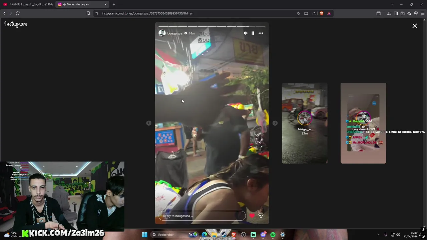Open OBS Studio from taskbar
This screenshot has height=240, width=427.
(x=244, y=235)
